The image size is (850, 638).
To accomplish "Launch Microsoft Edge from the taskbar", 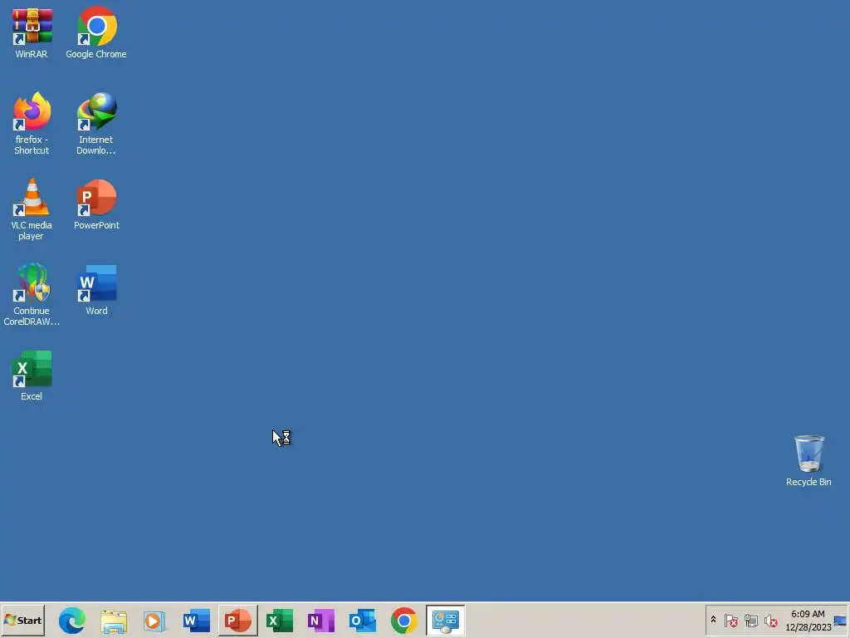I will point(72,621).
